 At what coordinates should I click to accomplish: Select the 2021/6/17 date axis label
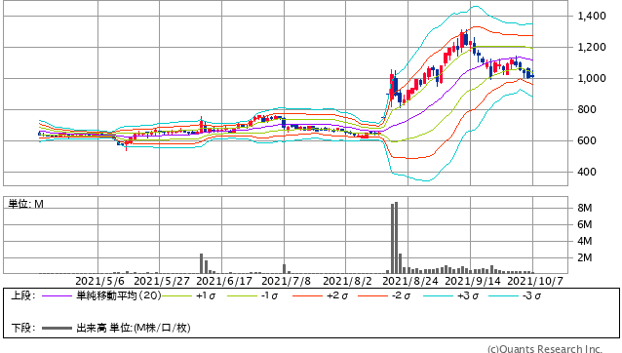point(224,281)
